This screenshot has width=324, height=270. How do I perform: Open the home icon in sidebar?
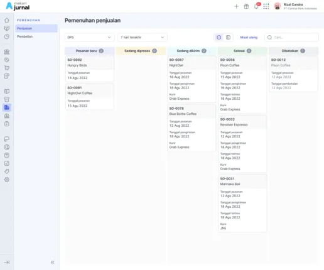click(x=7, y=20)
